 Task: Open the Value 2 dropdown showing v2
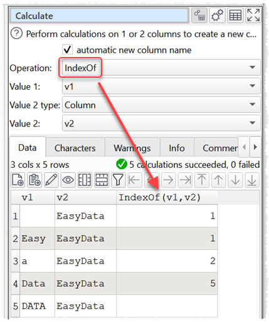point(161,123)
